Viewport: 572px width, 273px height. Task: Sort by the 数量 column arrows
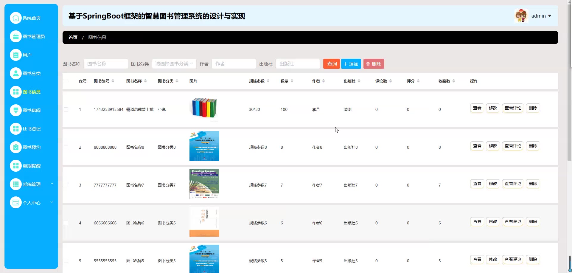pos(292,81)
